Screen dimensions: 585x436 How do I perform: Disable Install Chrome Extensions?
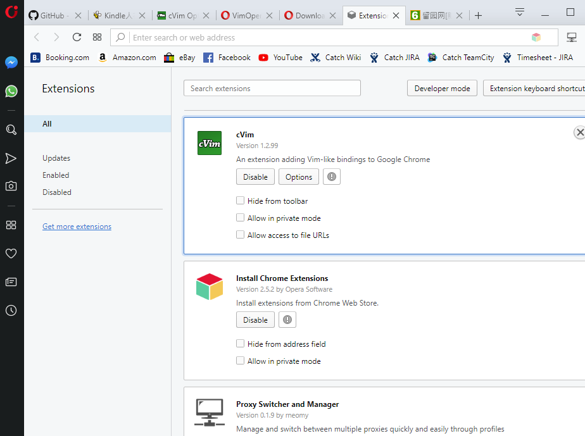[x=255, y=320]
